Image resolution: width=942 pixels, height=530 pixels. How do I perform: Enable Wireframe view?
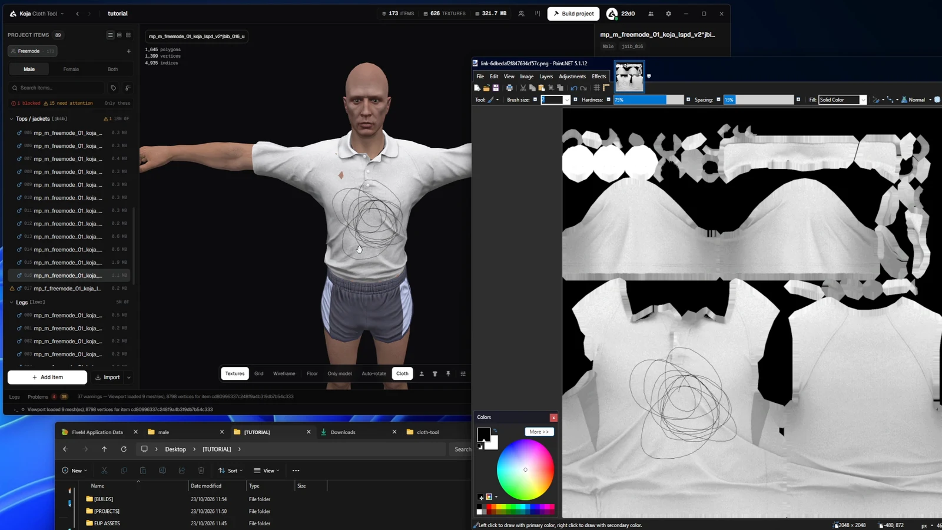point(284,373)
